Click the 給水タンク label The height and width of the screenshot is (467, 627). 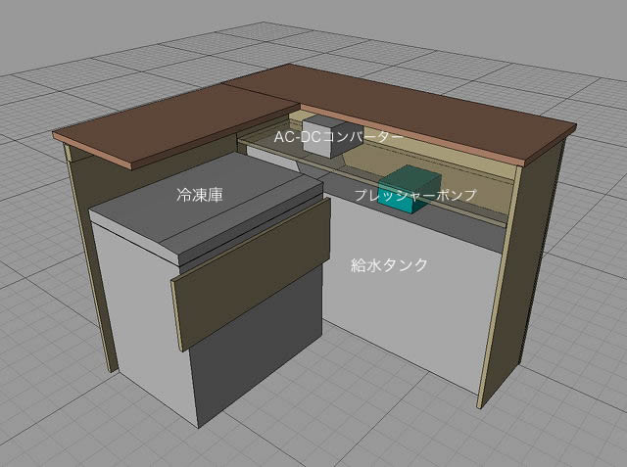coord(389,265)
